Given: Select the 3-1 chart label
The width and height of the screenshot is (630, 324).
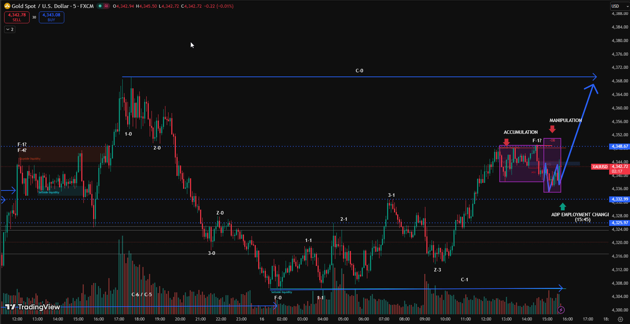Looking at the screenshot, I should (391, 195).
